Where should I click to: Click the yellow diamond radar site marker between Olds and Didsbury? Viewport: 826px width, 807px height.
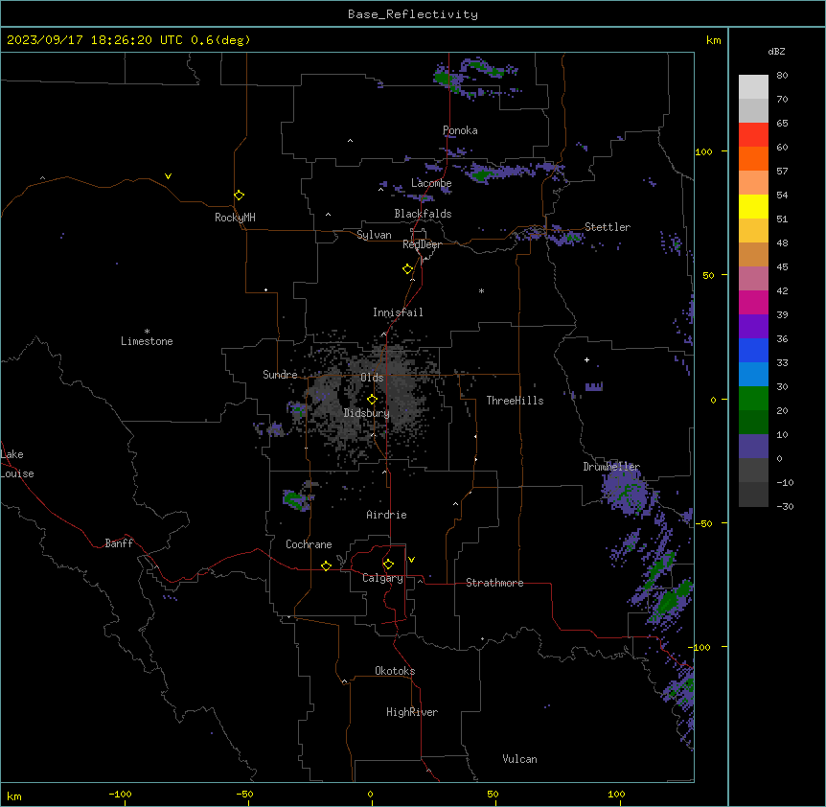click(x=372, y=400)
